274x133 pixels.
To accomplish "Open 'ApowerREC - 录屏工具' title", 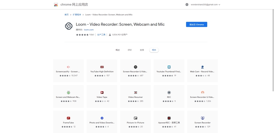I will (x=169, y=122).
